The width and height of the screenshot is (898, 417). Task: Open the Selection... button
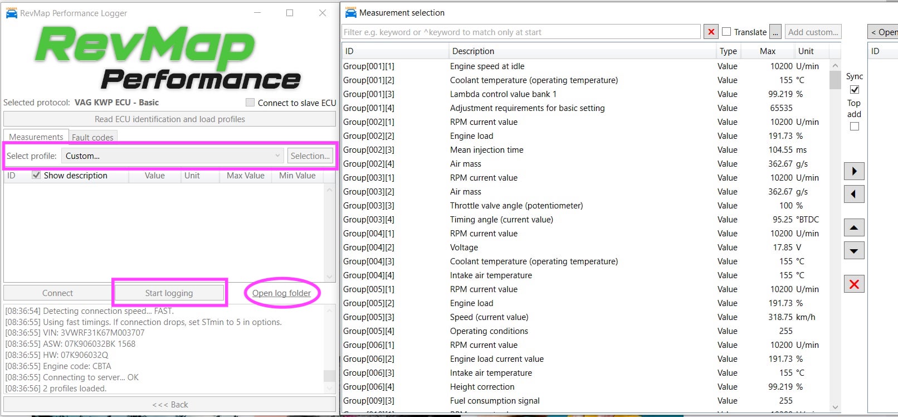pyautogui.click(x=310, y=156)
